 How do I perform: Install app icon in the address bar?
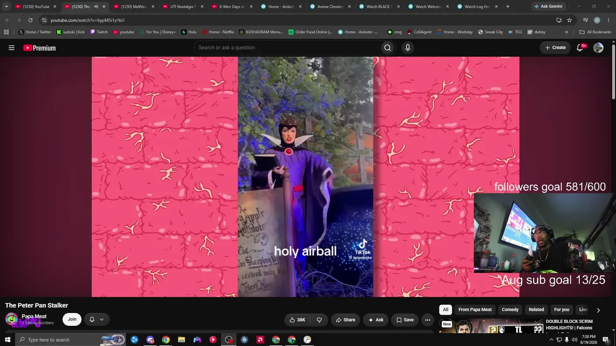559,20
